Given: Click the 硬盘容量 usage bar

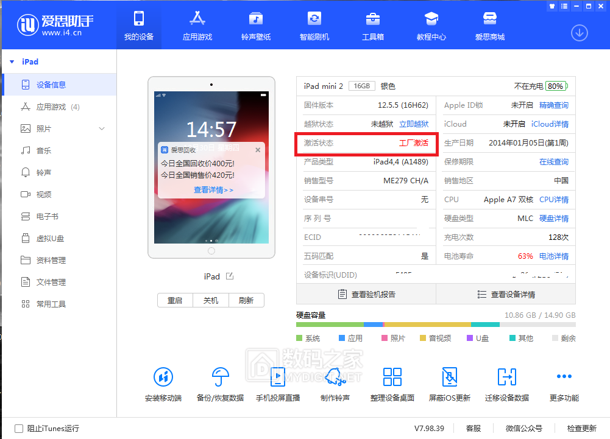Looking at the screenshot, I should pyautogui.click(x=436, y=325).
